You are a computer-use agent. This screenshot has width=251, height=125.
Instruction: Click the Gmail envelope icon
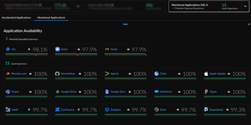point(107,49)
